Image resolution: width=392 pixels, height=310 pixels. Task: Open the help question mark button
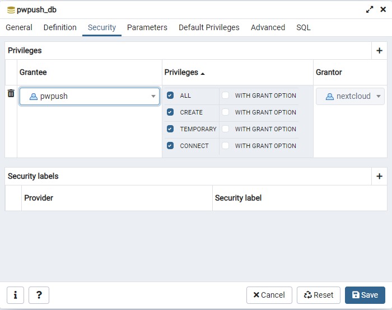tap(39, 295)
